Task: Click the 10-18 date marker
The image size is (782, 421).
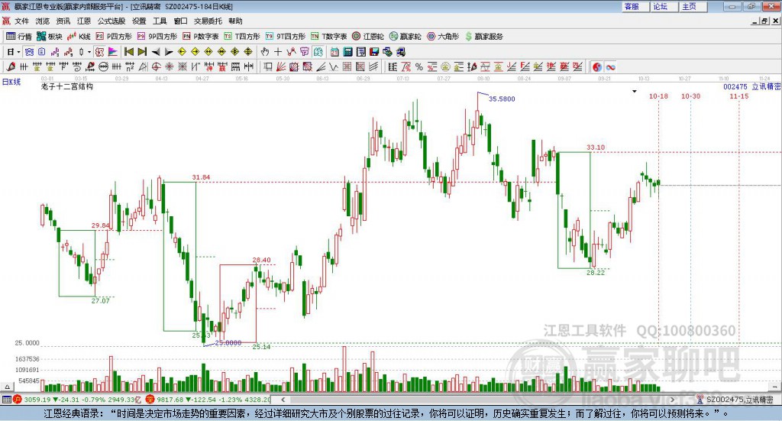Action: pyautogui.click(x=658, y=96)
